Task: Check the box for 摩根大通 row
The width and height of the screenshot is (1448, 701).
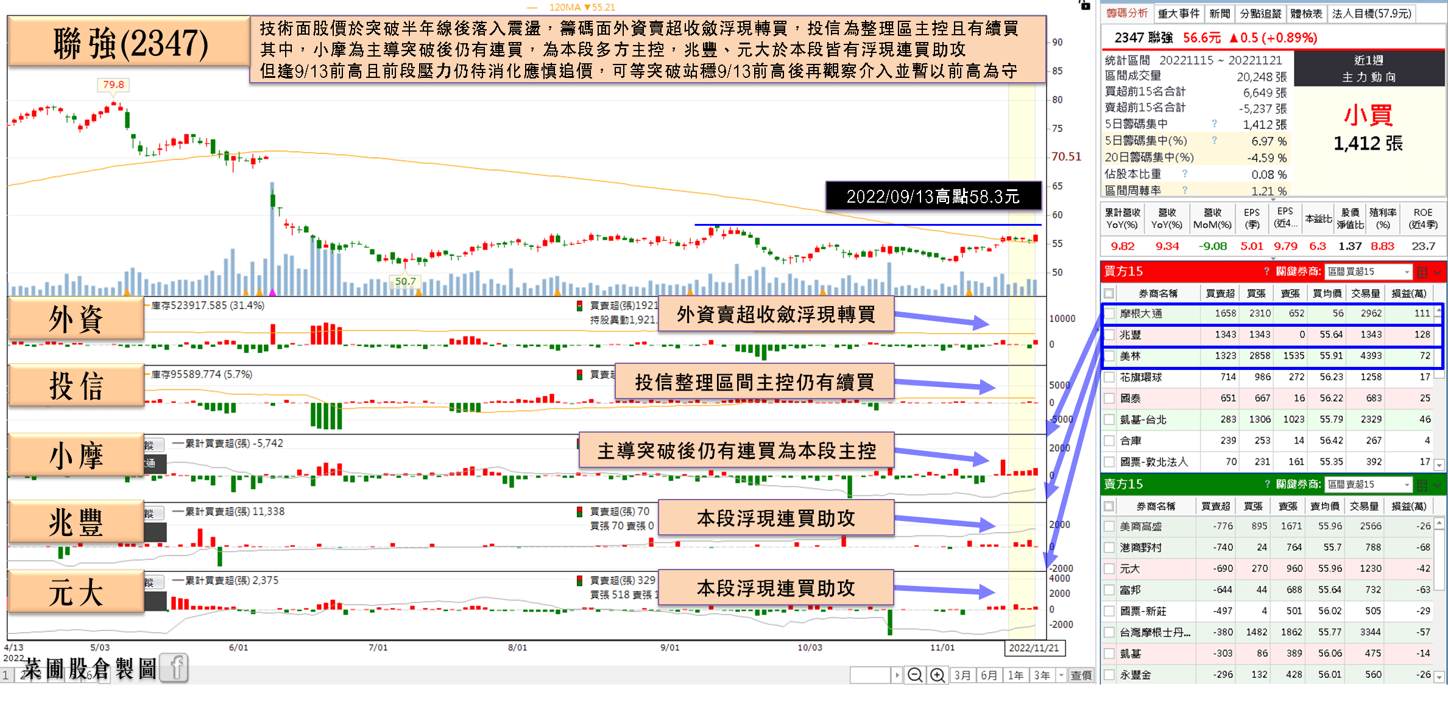Action: pyautogui.click(x=1109, y=313)
